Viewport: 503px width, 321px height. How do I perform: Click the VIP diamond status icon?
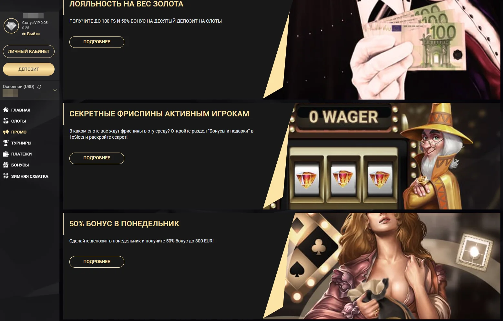[x=11, y=26]
